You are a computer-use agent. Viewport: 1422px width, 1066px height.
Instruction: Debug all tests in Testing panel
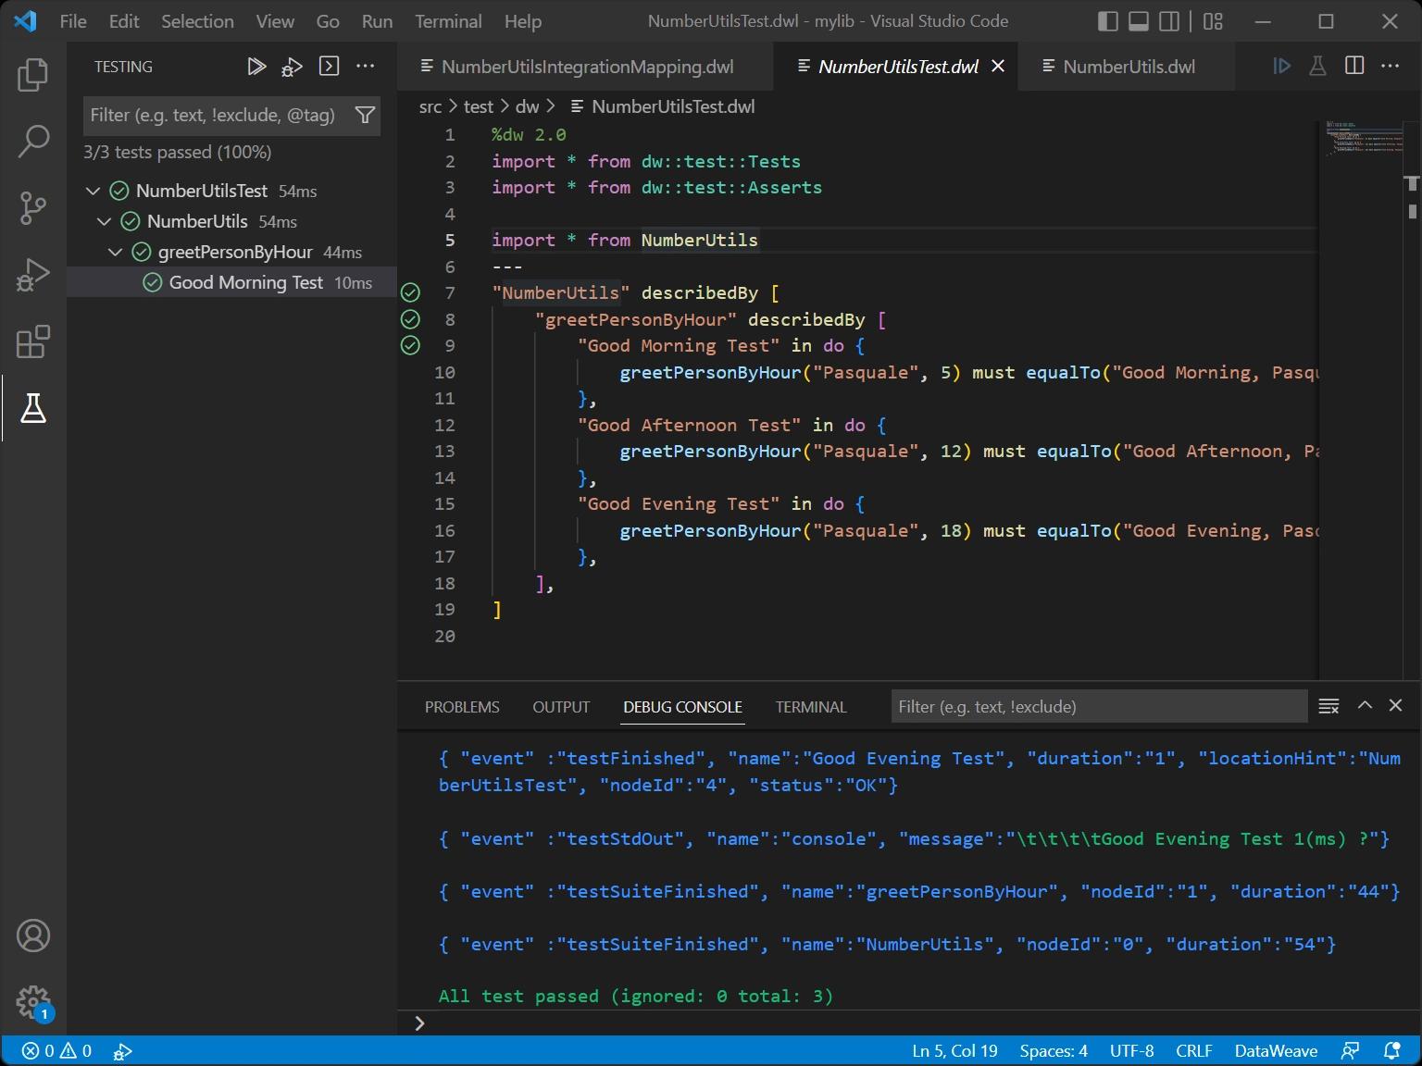coord(292,67)
